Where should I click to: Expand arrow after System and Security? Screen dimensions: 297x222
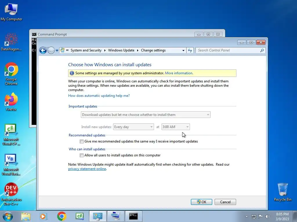(x=105, y=50)
